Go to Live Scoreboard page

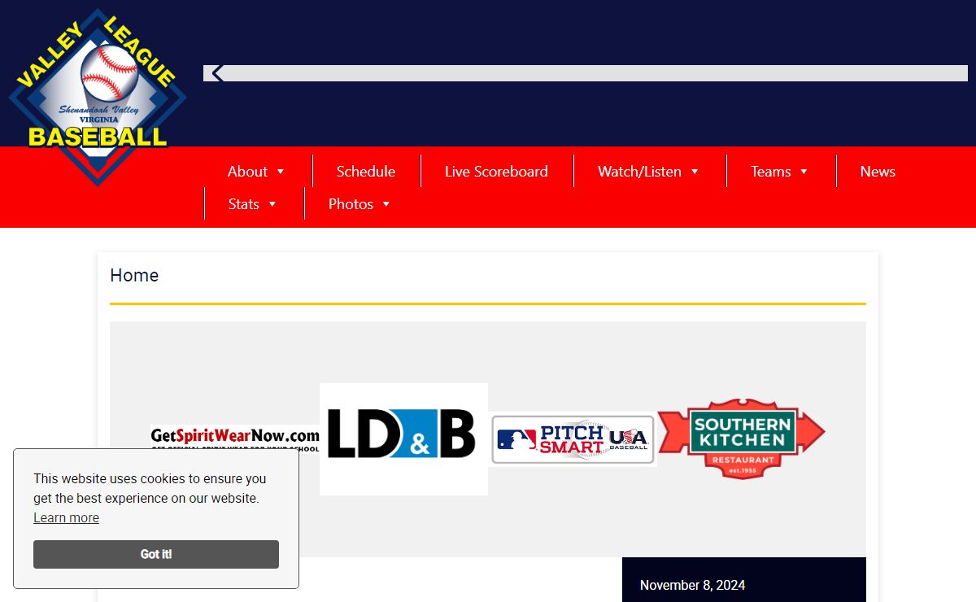[x=496, y=172]
